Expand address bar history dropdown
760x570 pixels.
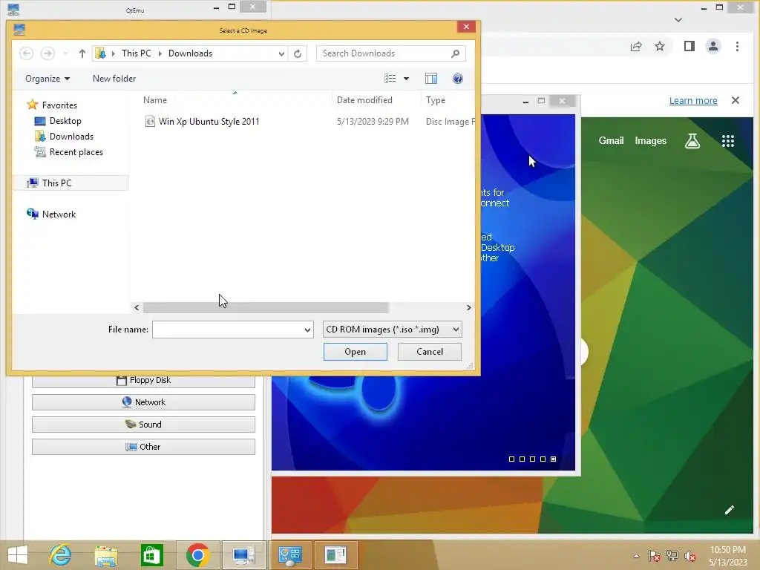point(281,53)
